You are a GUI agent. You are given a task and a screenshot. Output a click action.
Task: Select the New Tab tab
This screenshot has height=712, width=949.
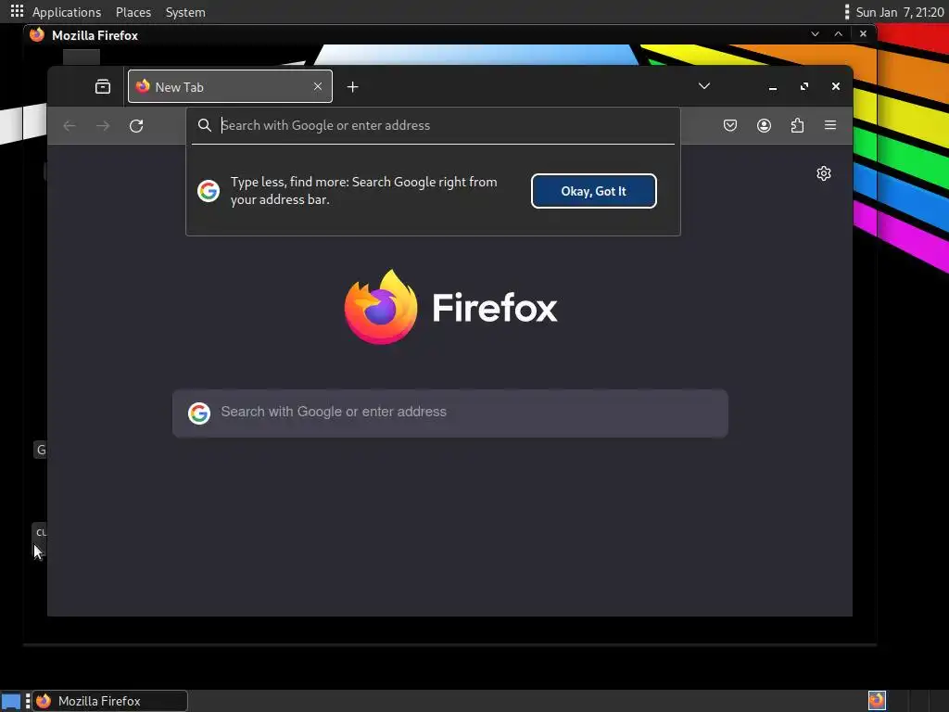(x=230, y=86)
